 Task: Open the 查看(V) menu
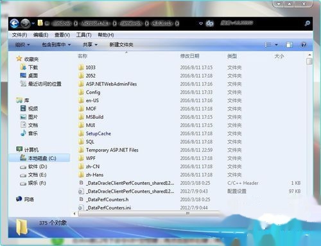(62, 35)
